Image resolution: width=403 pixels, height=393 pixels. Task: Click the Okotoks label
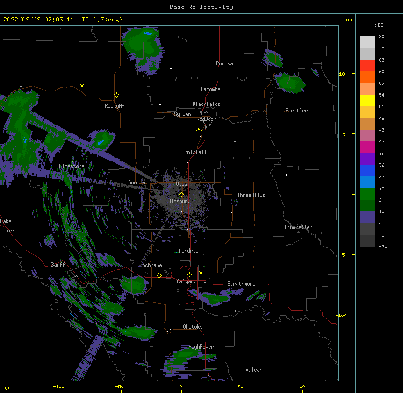pos(193,327)
